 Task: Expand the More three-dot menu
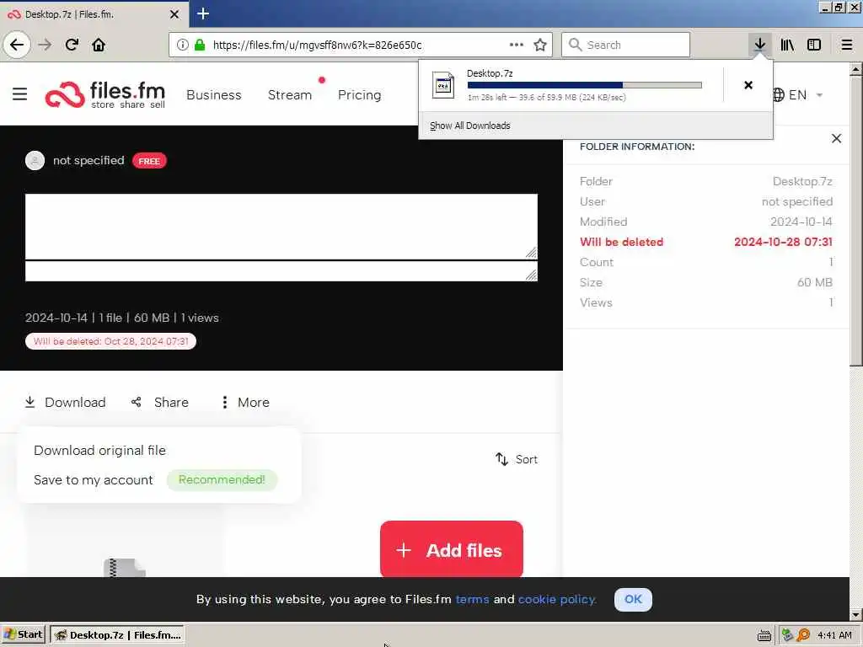(x=245, y=402)
